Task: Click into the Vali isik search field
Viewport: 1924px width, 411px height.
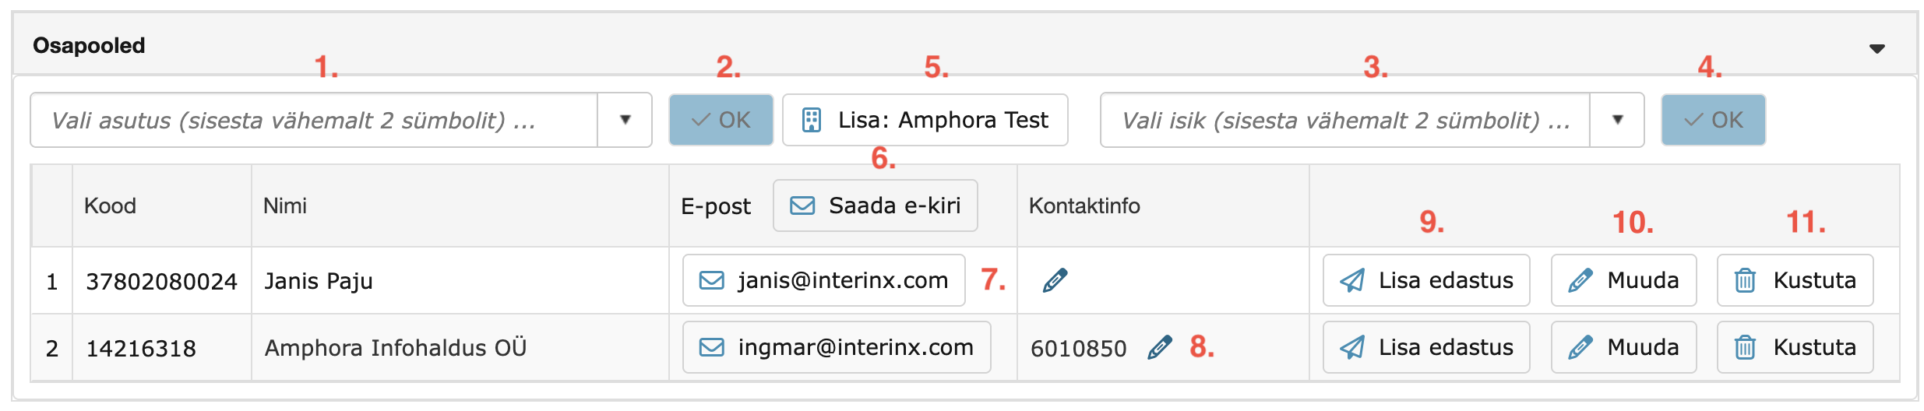Action: (x=1344, y=120)
